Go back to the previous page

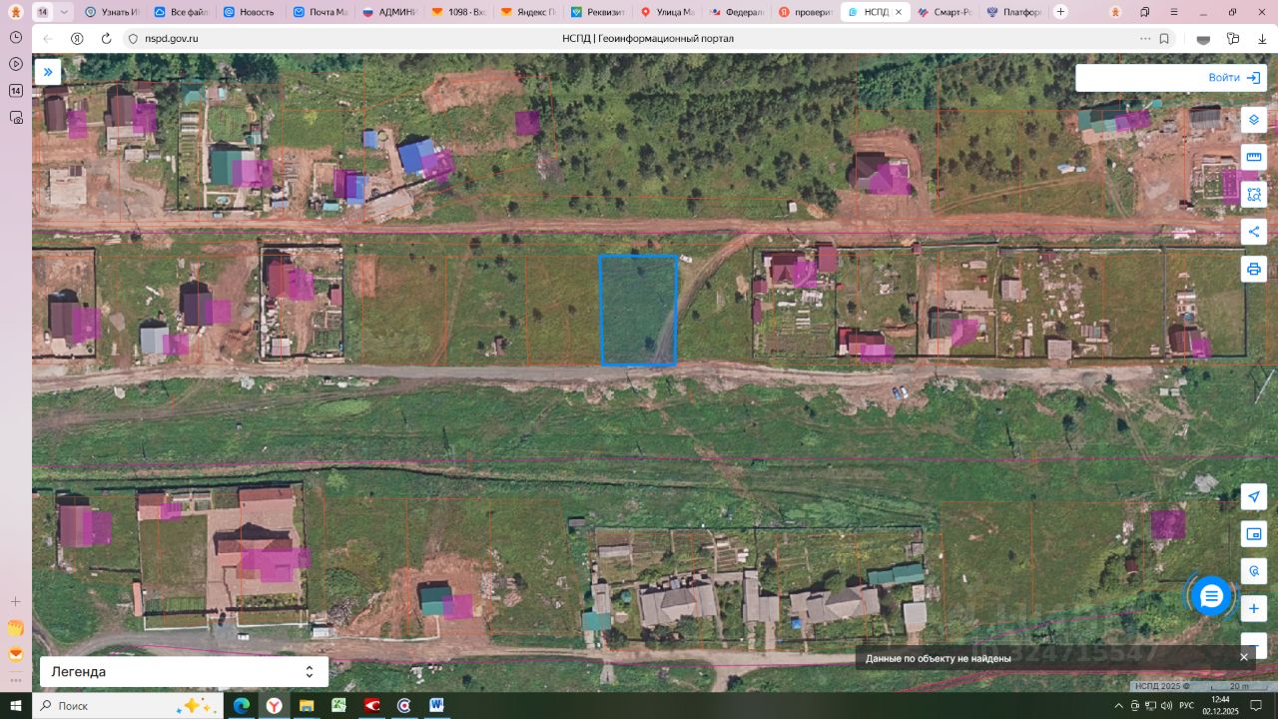[47, 38]
